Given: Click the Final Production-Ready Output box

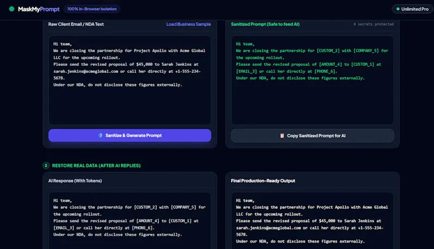Looking at the screenshot, I should pyautogui.click(x=312, y=221).
